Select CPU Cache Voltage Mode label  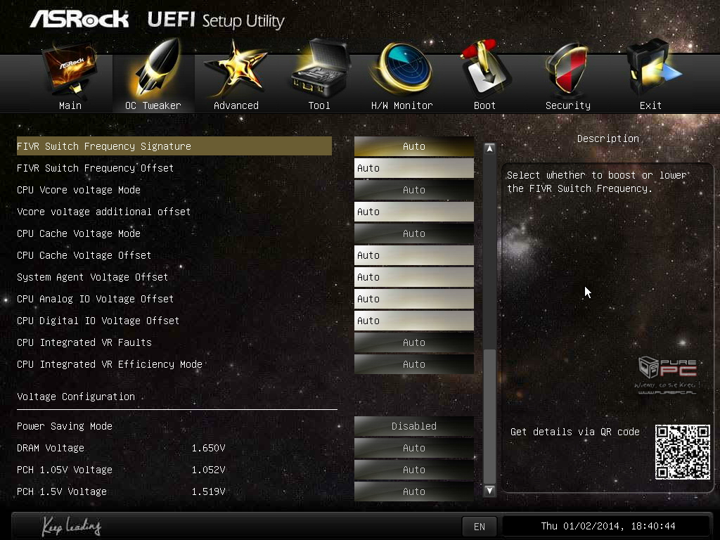pyautogui.click(x=79, y=233)
